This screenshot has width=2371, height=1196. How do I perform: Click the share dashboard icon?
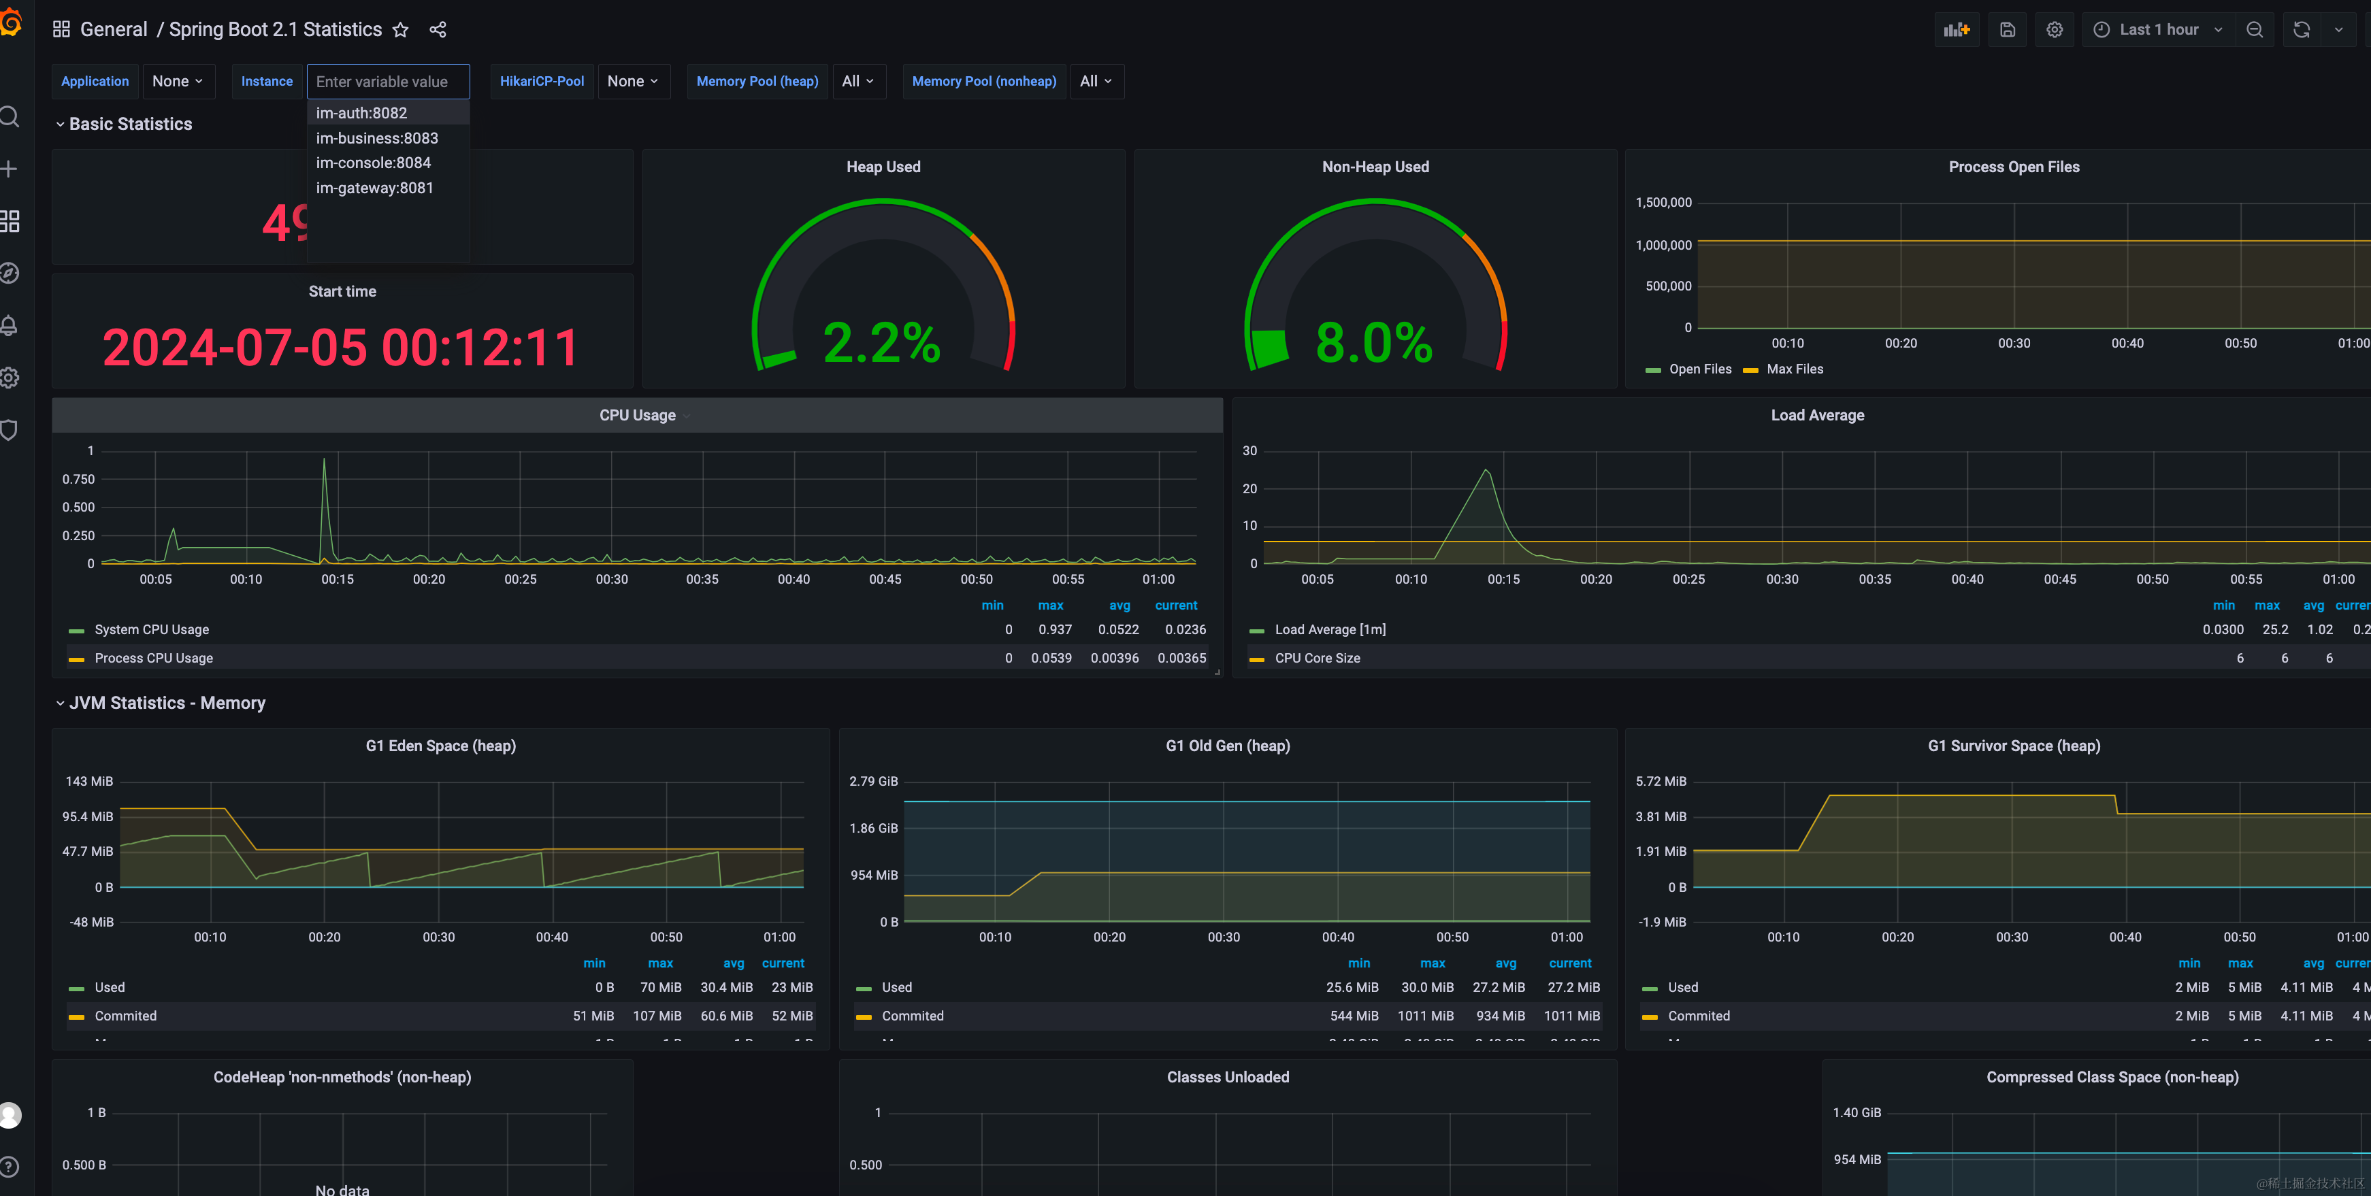[x=438, y=29]
